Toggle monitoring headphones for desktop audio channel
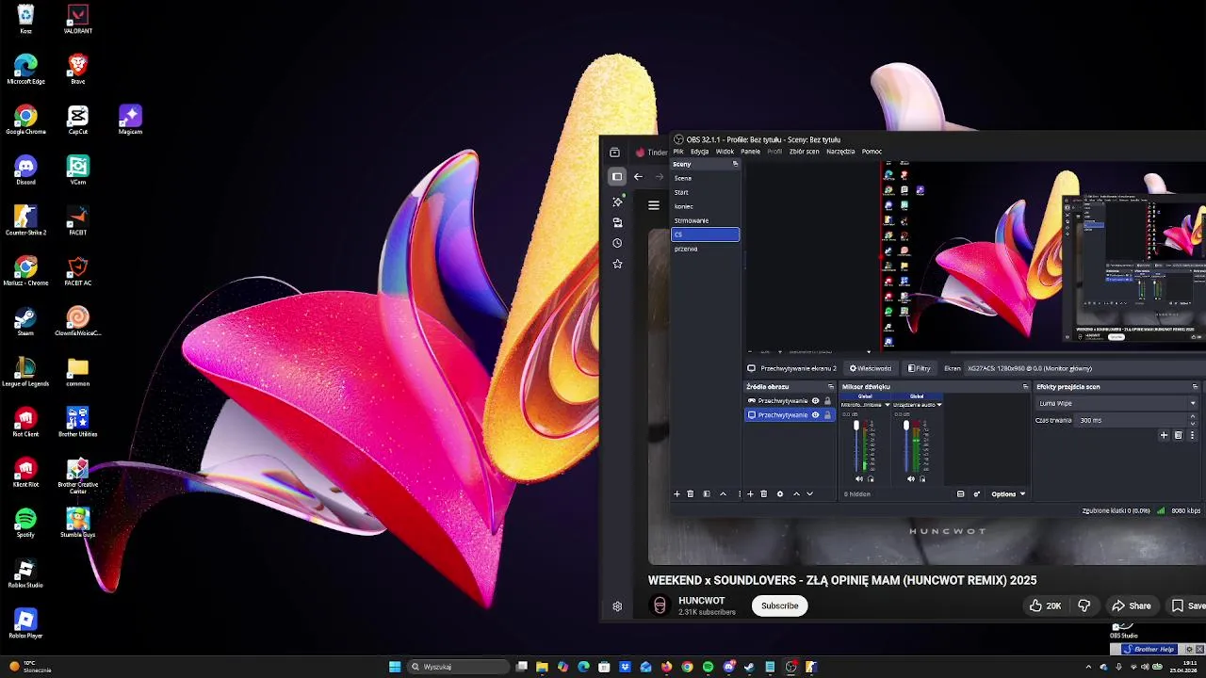 coord(922,478)
